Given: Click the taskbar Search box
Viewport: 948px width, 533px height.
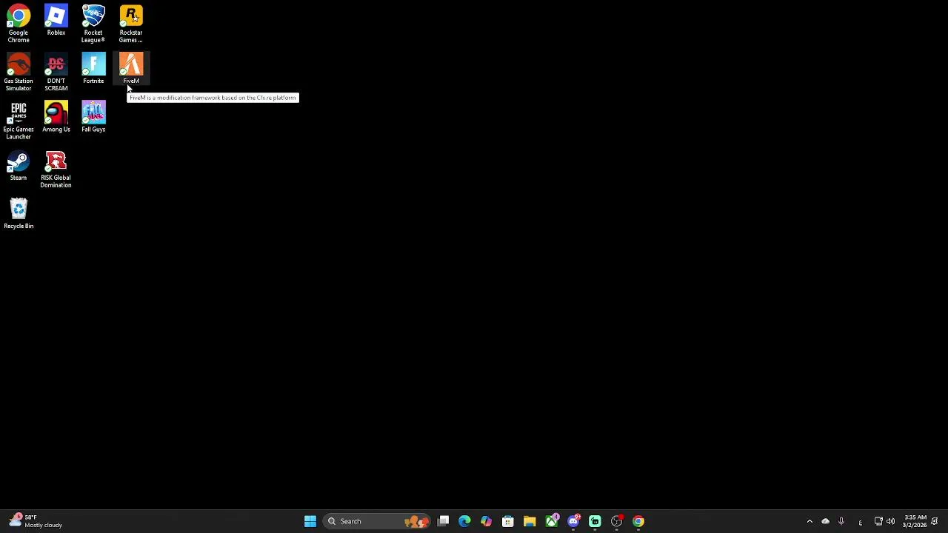Looking at the screenshot, I should [378, 521].
